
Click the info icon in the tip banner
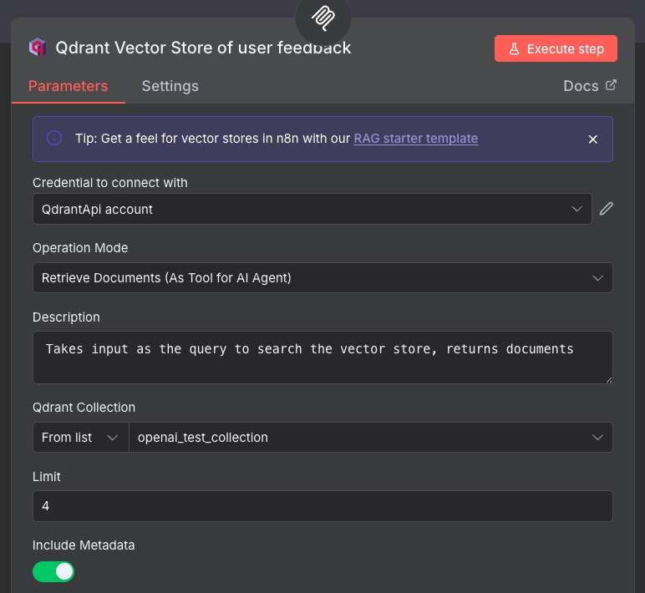click(x=54, y=139)
